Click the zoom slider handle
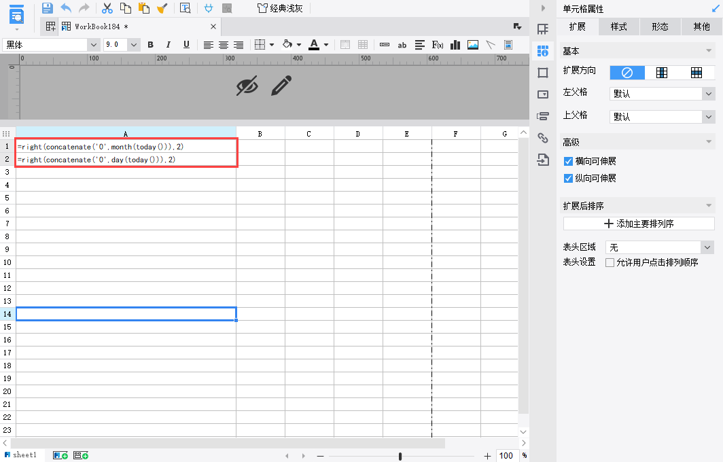The image size is (723, 462). [400, 456]
